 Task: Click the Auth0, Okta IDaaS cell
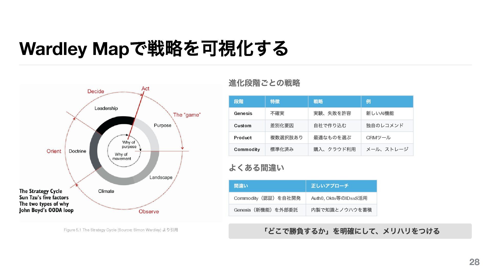339,198
